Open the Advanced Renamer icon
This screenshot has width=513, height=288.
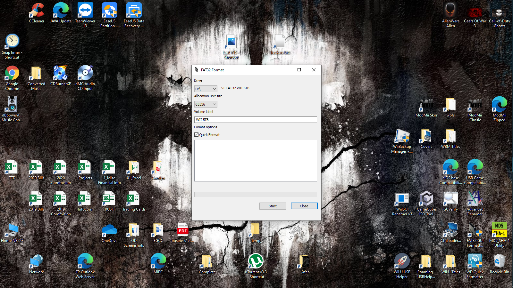[x=475, y=198]
